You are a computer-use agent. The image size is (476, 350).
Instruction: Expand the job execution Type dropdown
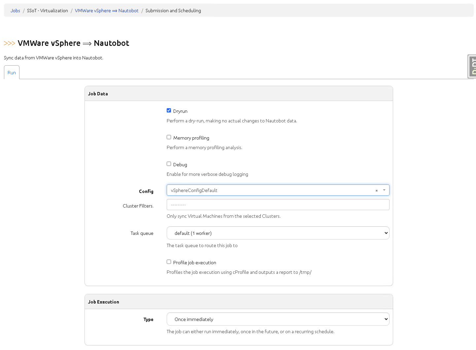pyautogui.click(x=278, y=319)
